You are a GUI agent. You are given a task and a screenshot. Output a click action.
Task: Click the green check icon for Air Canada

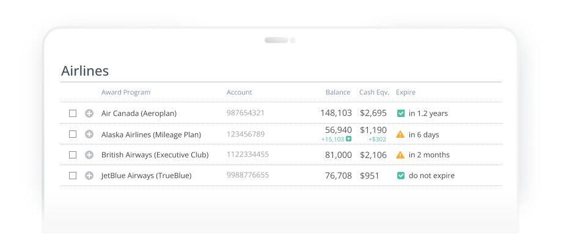(401, 113)
